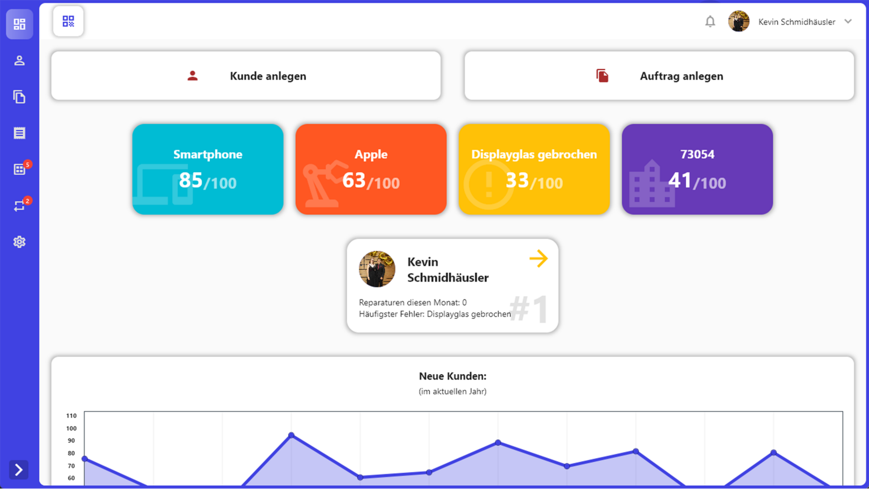Open the customers person icon in sidebar

pyautogui.click(x=20, y=61)
